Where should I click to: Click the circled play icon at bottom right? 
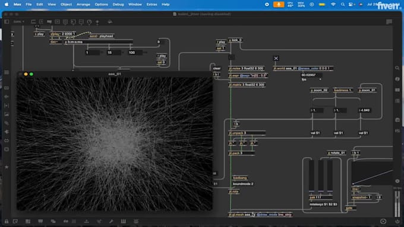click(383, 221)
